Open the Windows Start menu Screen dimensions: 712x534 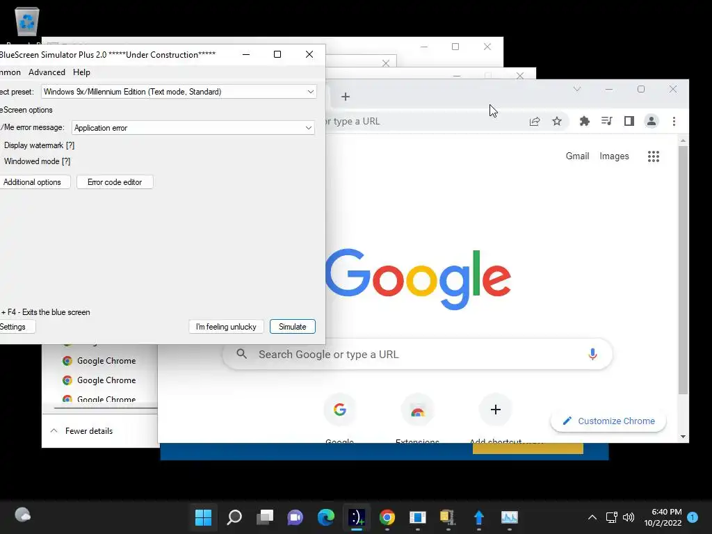click(203, 517)
